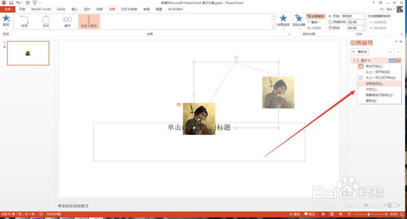Toggle Comments (批注) in status bar
Image resolution: width=407 pixels, height=219 pixels.
coord(310,214)
